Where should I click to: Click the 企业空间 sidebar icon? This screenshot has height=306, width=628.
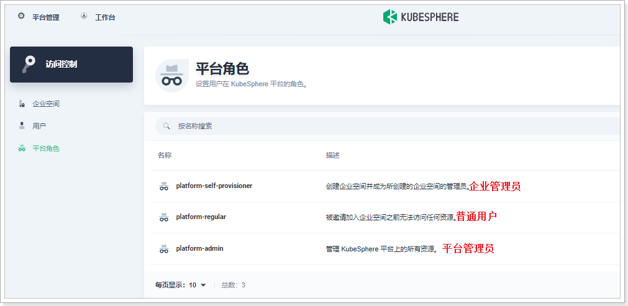coord(22,104)
